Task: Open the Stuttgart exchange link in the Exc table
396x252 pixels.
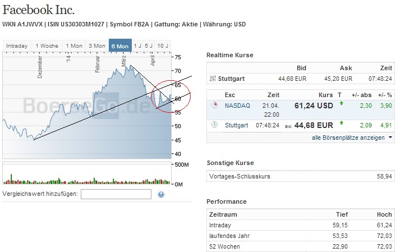Action: click(236, 125)
